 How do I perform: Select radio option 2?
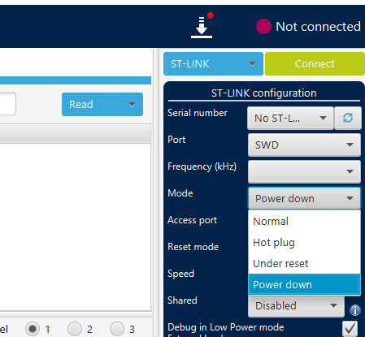coord(75,329)
